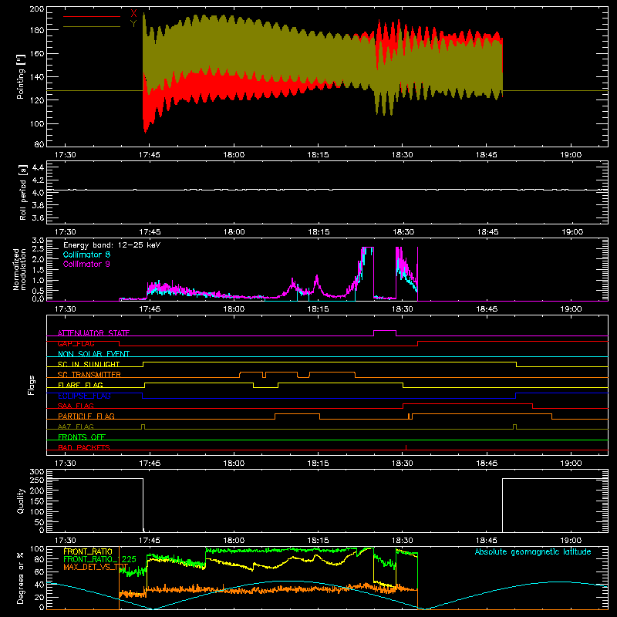Click the 250 tick on Quality axis

coord(37,480)
